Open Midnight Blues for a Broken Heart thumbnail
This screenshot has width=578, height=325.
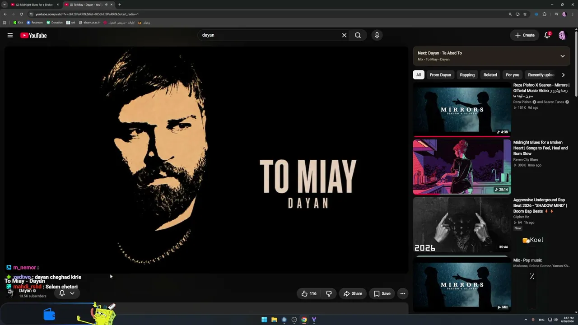(462, 167)
